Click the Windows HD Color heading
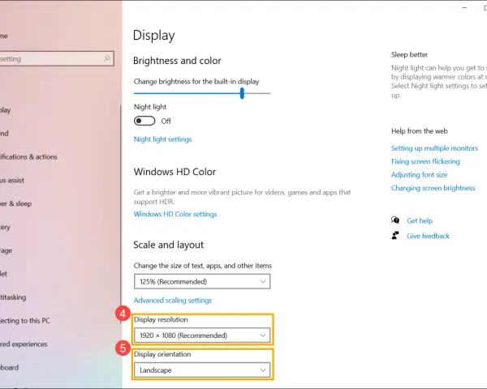The height and width of the screenshot is (389, 487). point(175,172)
